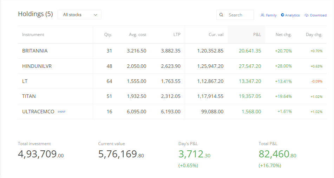Click the EVENT tag beside ULTRACEMCO

[x=61, y=112]
